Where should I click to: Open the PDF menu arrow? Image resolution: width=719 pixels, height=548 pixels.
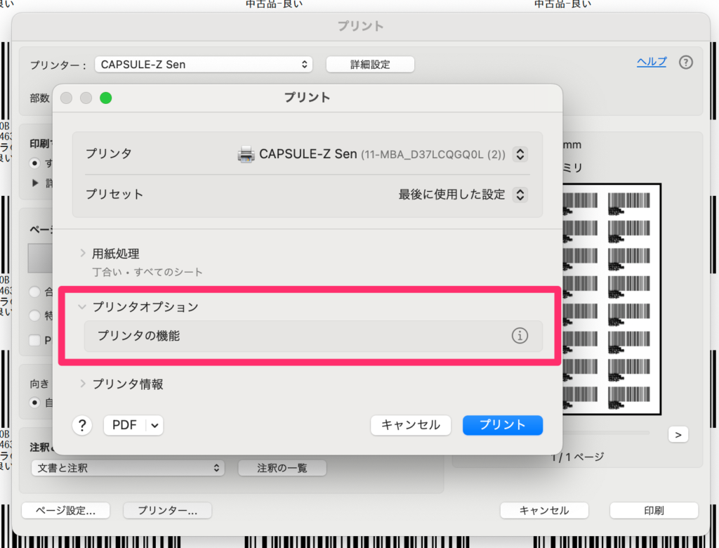[x=155, y=425]
